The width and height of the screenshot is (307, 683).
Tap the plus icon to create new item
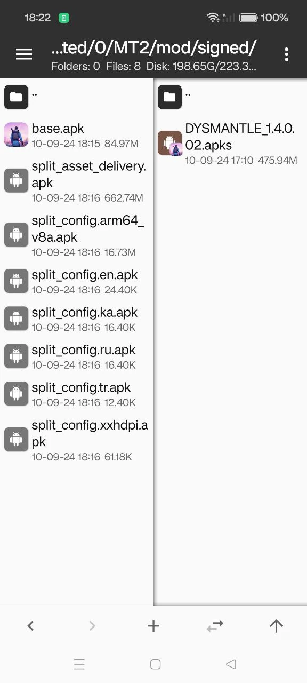click(153, 626)
